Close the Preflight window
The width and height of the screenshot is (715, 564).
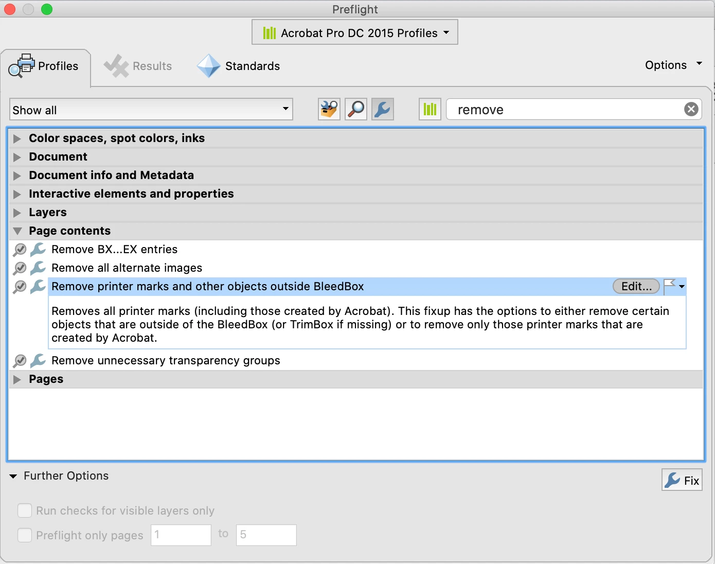point(10,9)
